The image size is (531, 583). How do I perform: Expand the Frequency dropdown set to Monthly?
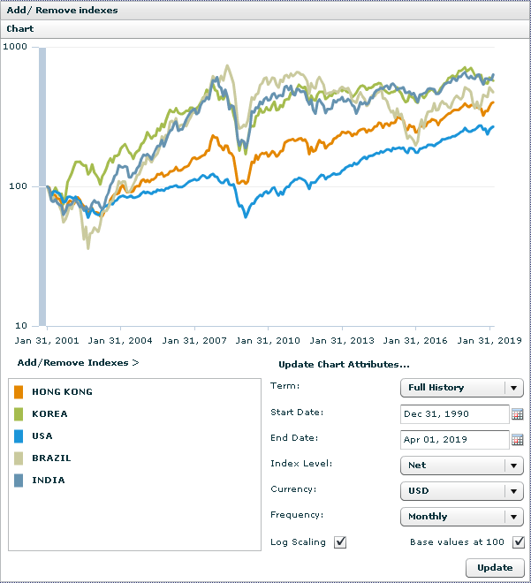pyautogui.click(x=460, y=517)
